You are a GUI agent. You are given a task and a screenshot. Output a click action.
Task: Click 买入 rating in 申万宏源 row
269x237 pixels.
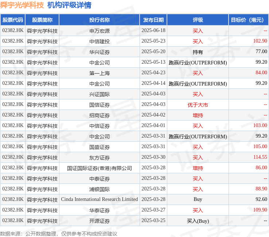[x=198, y=31]
